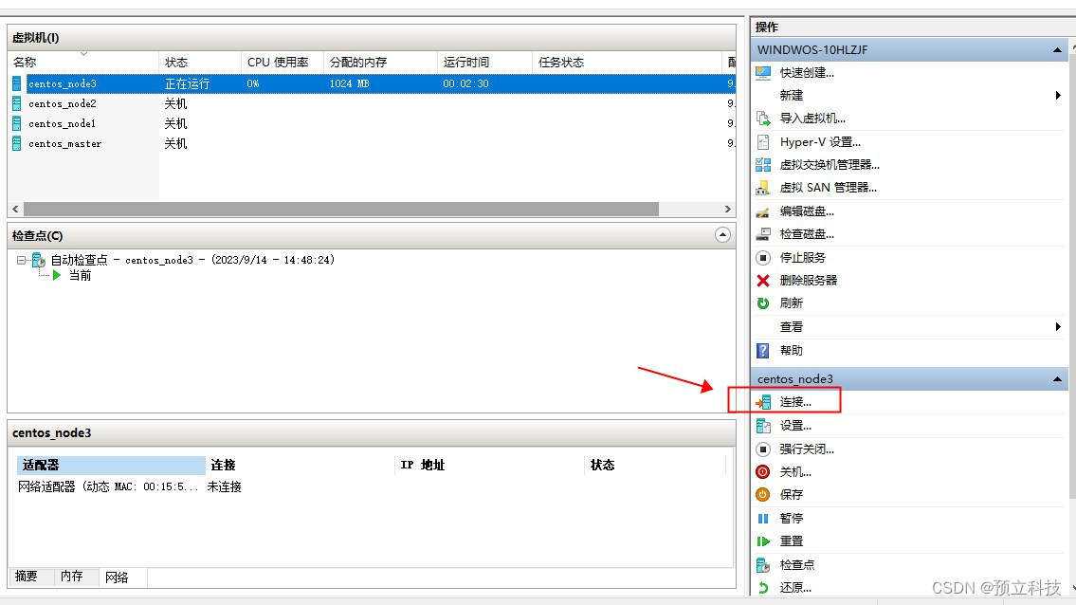
Task: Collapse the 检查点 (Checkpoints) panel with the round arrow
Action: tap(722, 235)
